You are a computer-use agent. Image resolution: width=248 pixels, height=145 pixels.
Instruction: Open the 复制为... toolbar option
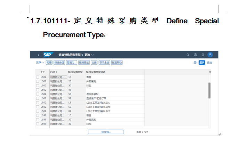pos(72,63)
